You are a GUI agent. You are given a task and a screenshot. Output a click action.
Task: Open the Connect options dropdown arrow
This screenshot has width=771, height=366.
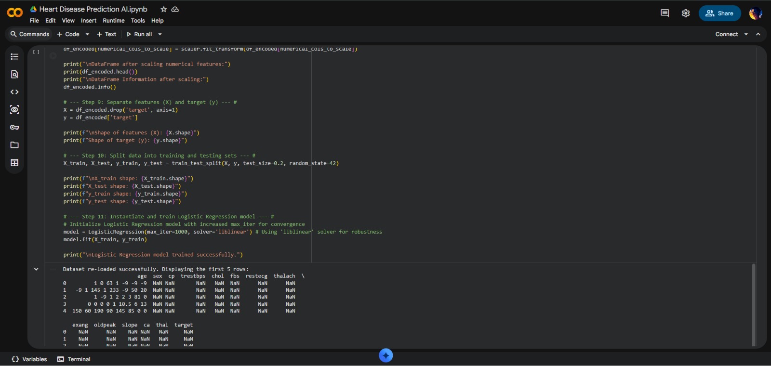(746, 34)
